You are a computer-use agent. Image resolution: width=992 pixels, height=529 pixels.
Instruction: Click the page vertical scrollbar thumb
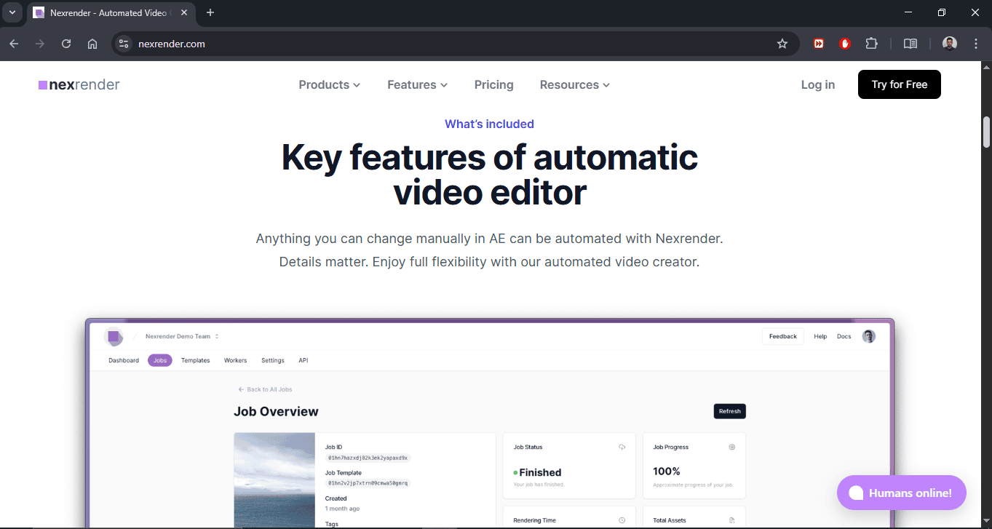point(987,132)
